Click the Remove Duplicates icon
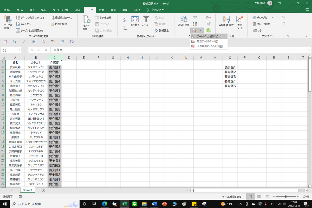Viewport: 312px width, 208px height. click(x=195, y=24)
